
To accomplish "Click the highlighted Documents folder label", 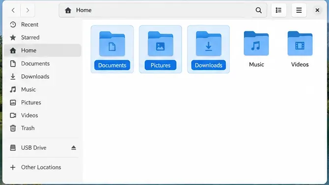I will (112, 65).
